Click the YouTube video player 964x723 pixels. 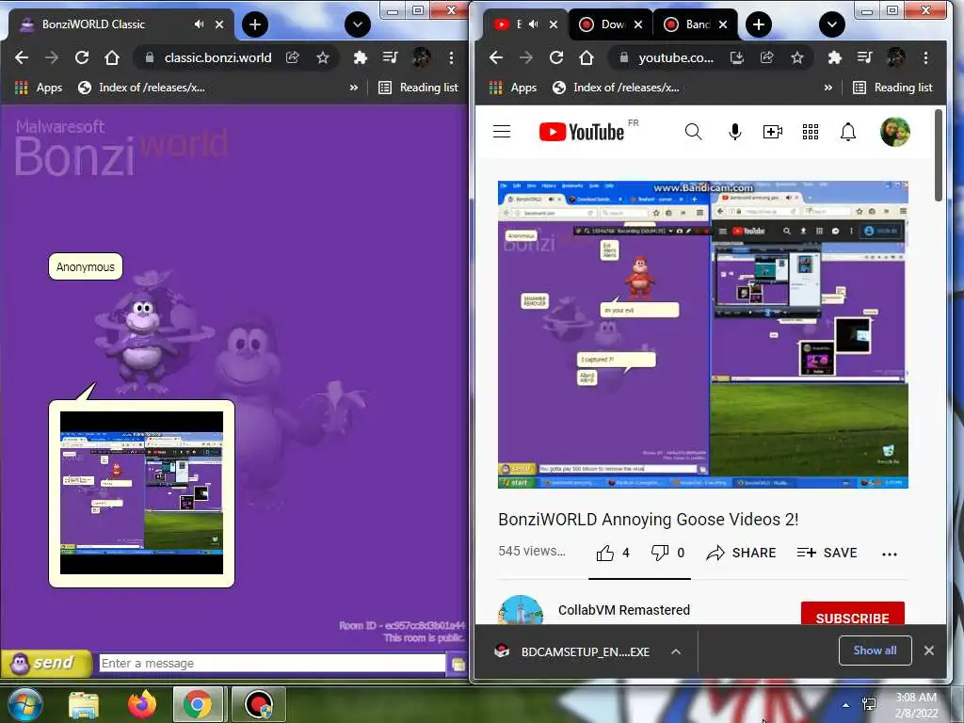coord(702,334)
